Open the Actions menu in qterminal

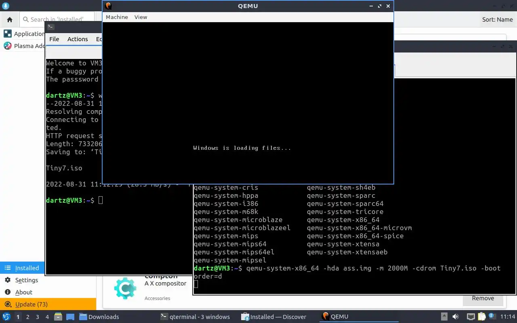(78, 39)
